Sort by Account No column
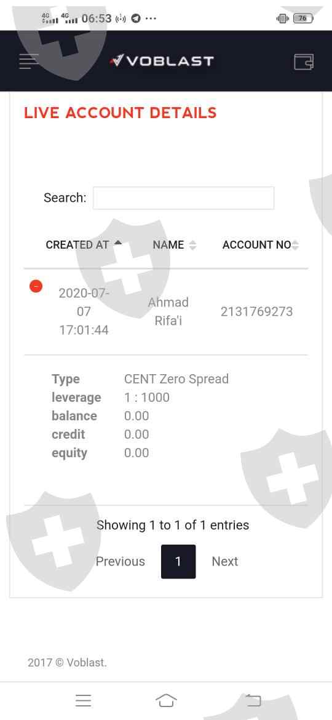Viewport: 332px width, 720px height. click(x=261, y=245)
